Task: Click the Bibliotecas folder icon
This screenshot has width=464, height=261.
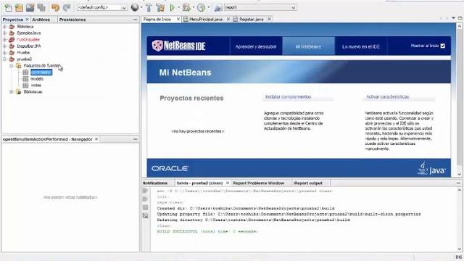Action: (x=19, y=92)
